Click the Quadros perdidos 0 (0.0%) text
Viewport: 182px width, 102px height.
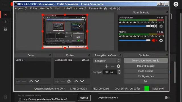[x=49, y=89]
